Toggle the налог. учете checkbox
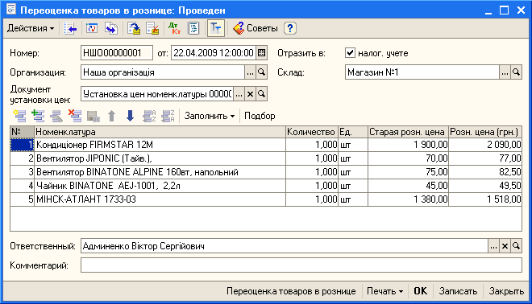Image resolution: width=532 pixels, height=304 pixels. (x=350, y=53)
